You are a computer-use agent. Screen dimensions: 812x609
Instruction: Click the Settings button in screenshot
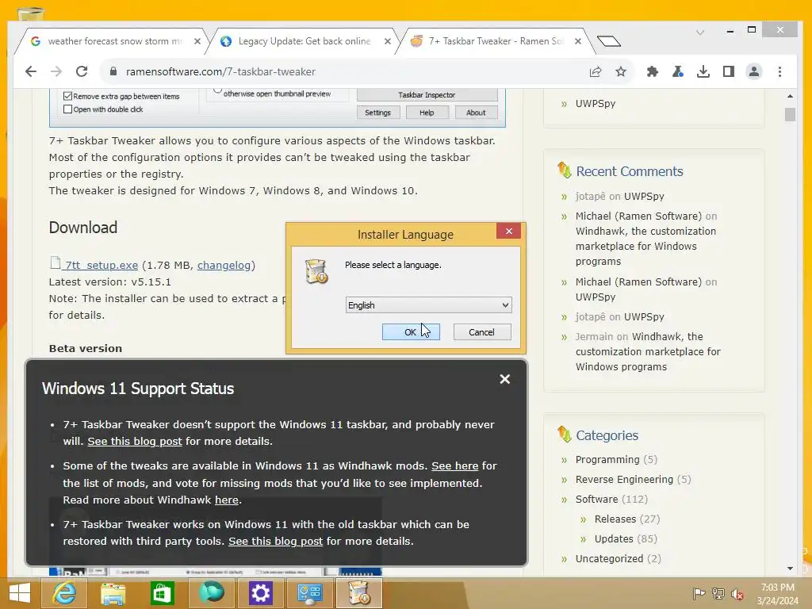click(x=378, y=113)
